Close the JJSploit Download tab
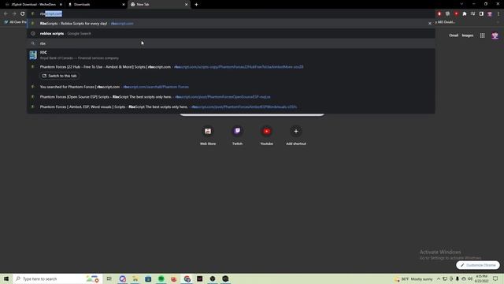 (61, 5)
